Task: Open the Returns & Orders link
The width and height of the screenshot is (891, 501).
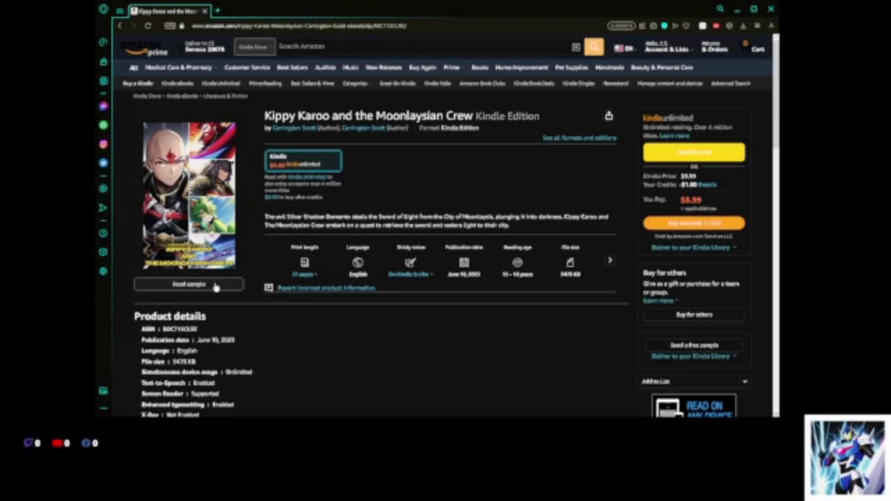Action: [714, 47]
